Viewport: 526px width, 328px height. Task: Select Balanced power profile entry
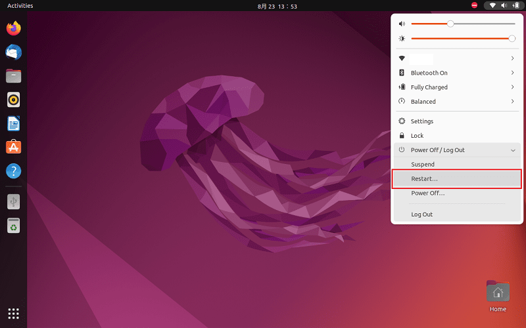[x=457, y=101]
